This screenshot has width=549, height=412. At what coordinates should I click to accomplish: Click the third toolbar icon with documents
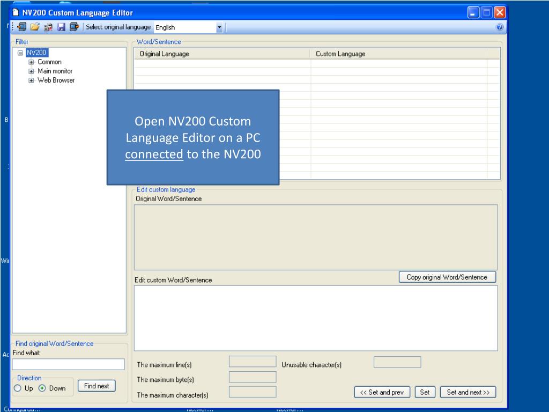(x=48, y=27)
